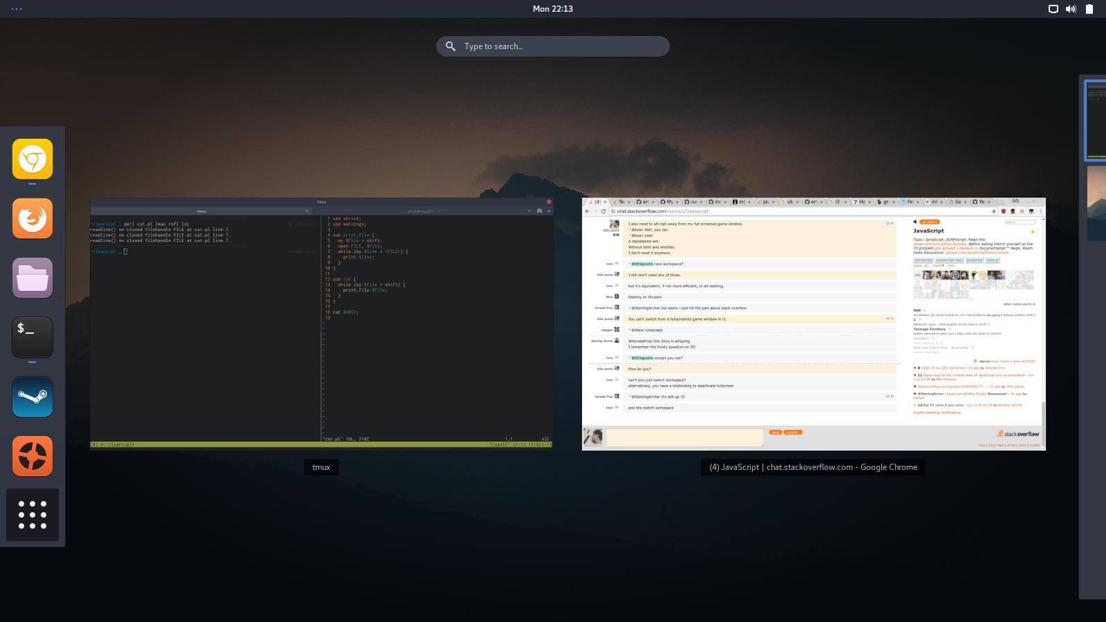1106x622 pixels.
Task: Click new tab icon in tmux window
Action: tap(539, 211)
